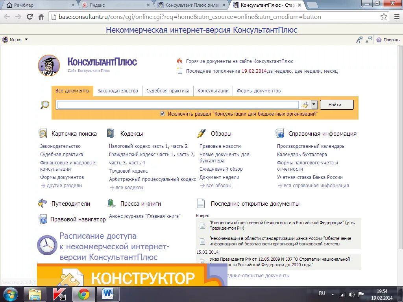Click the Правовой навигатор icon
The width and height of the screenshot is (403, 302).
click(x=43, y=219)
